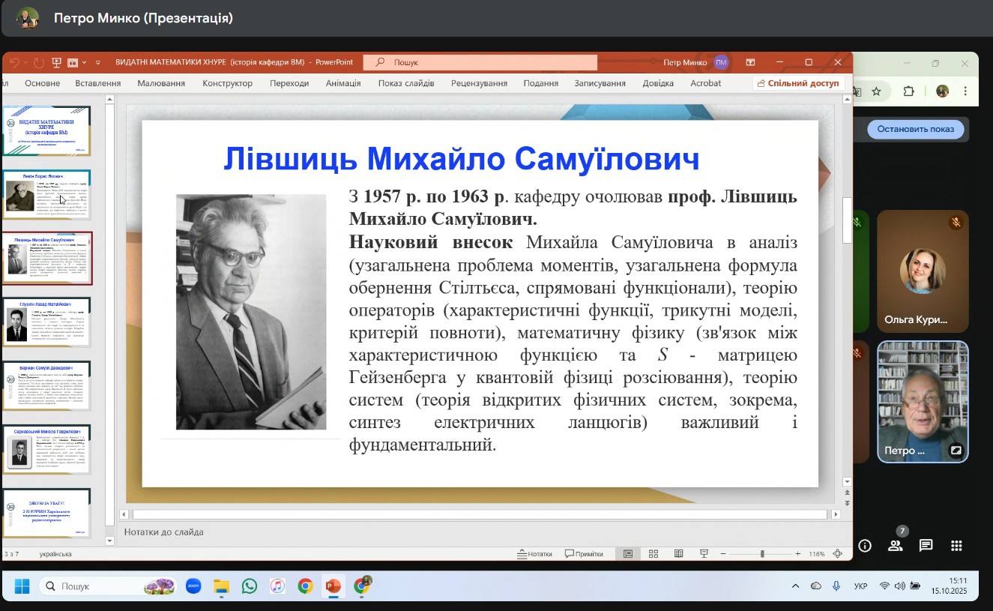
Task: Click the zoom slider handle in status bar
Action: click(762, 554)
